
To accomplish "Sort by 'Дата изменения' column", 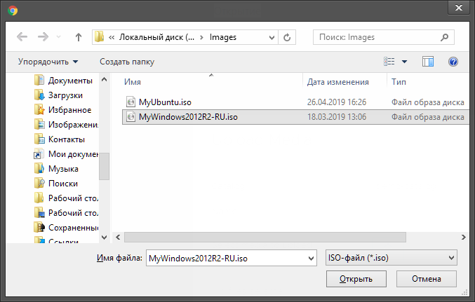I will pyautogui.click(x=337, y=82).
